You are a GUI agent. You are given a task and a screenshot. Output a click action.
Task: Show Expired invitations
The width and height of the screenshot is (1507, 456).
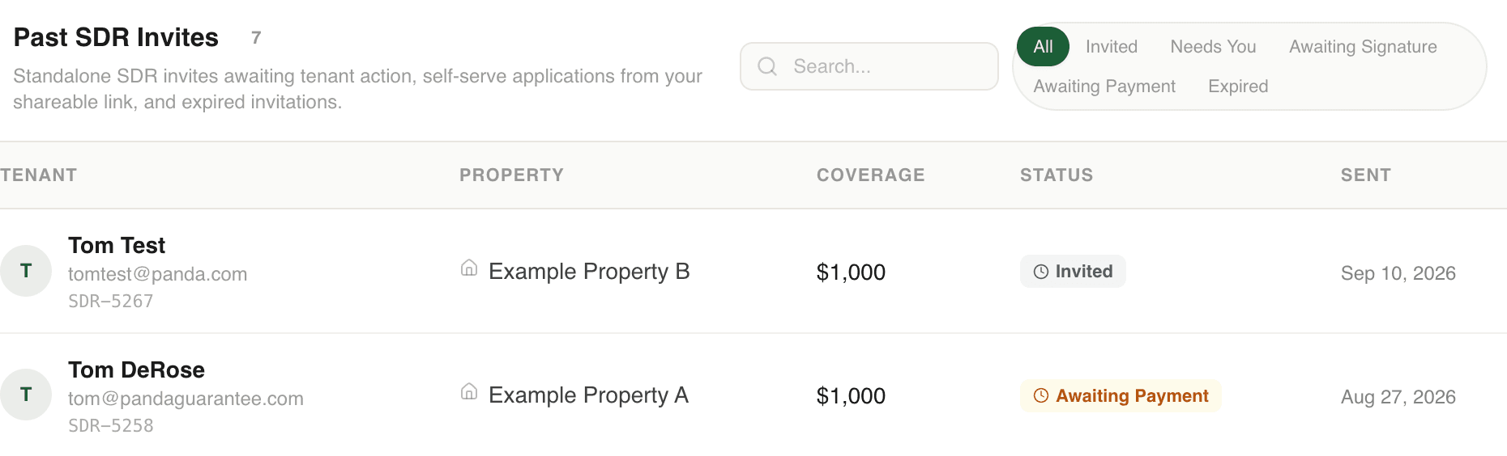pos(1238,87)
